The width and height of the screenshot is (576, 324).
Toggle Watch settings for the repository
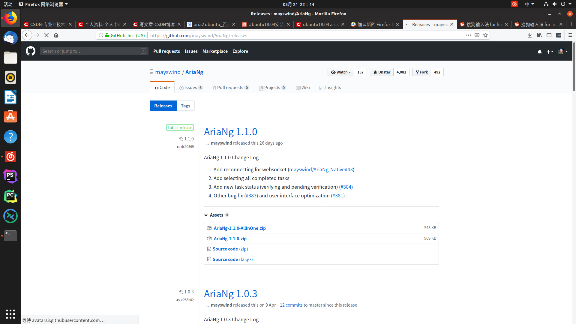click(x=340, y=72)
